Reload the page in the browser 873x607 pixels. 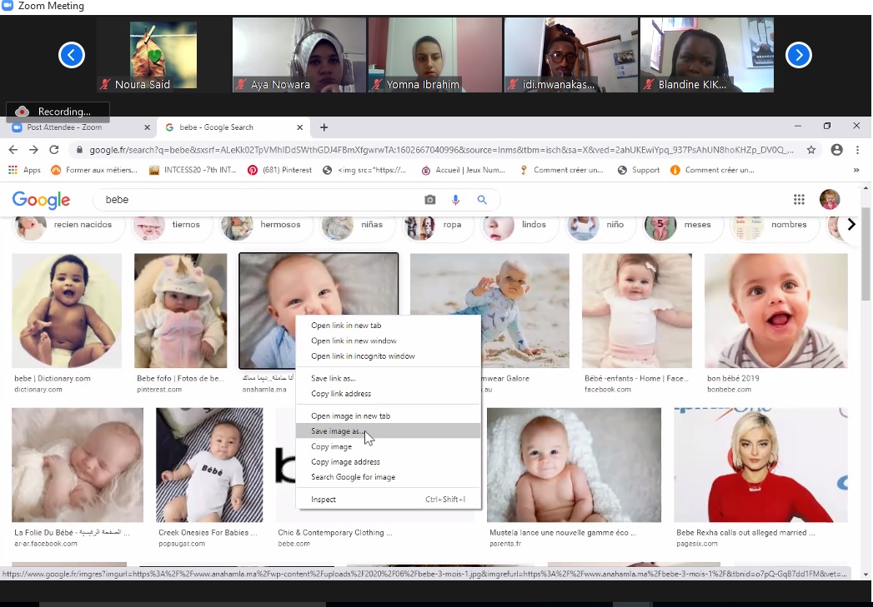click(54, 150)
